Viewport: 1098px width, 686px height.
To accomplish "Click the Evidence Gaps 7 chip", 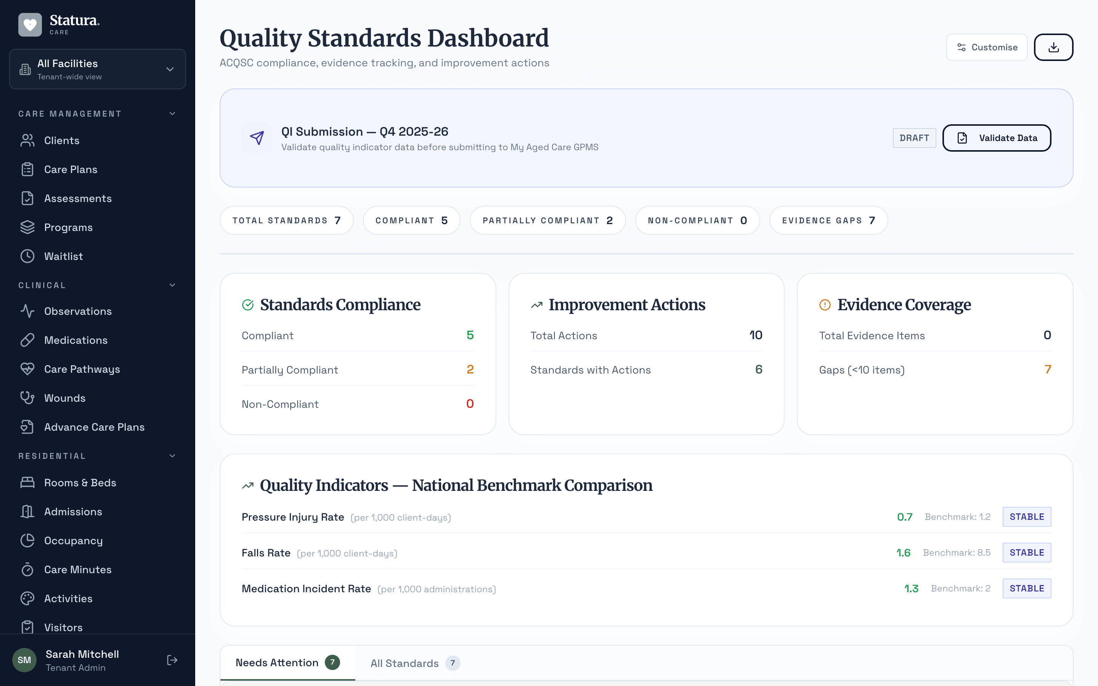I will coord(828,220).
